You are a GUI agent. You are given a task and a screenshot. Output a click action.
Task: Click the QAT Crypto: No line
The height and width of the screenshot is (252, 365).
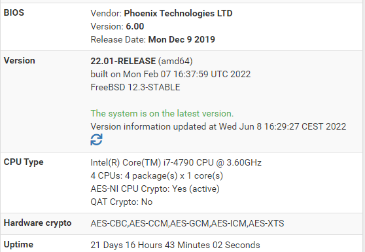point(122,202)
